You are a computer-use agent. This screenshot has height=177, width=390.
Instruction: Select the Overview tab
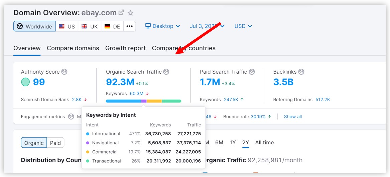[27, 48]
